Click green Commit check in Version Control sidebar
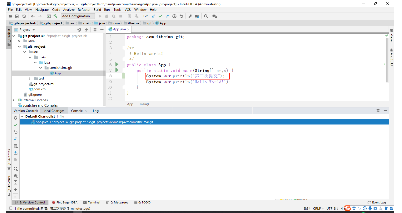Image resolution: width=402 pixels, height=213 pixels. pyautogui.click(x=16, y=125)
